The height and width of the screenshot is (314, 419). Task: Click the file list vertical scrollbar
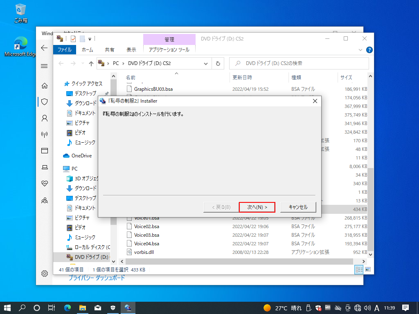370,164
